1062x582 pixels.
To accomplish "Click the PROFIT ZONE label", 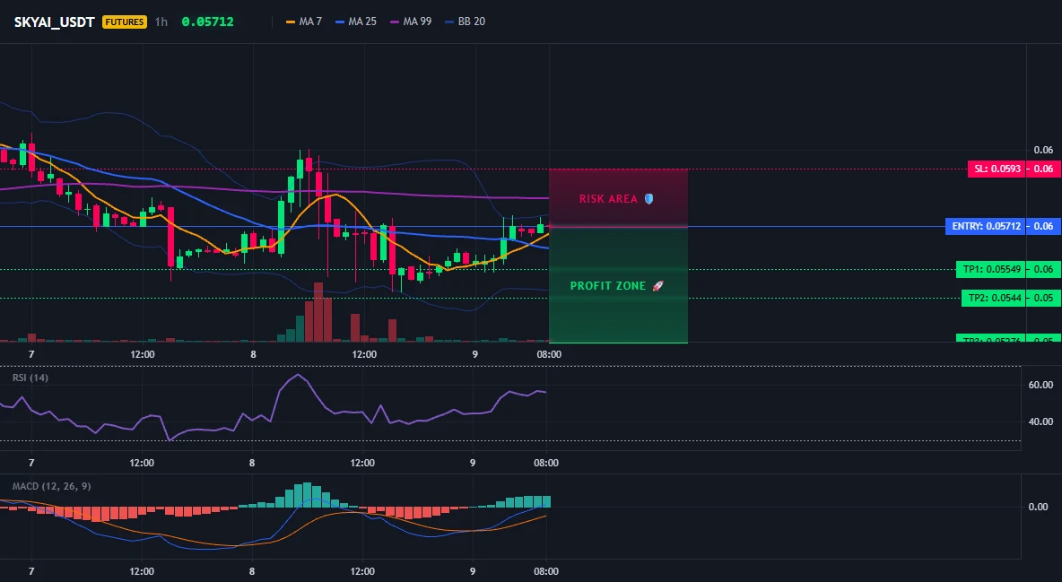I will point(608,286).
